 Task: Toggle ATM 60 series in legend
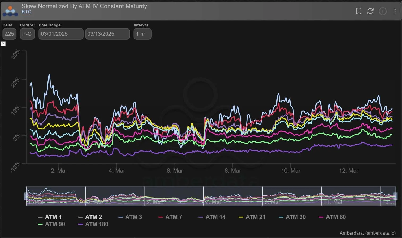point(332,217)
